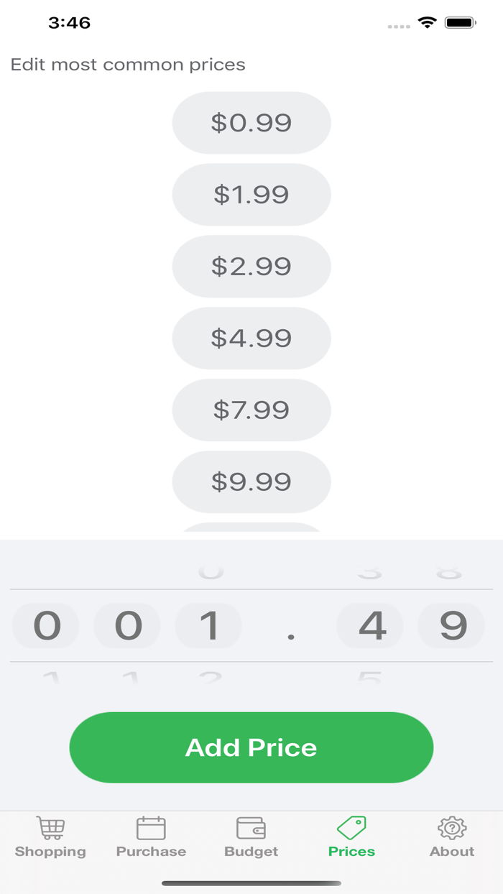Tap the Edit most common prices heading
This screenshot has width=503, height=894.
click(127, 64)
